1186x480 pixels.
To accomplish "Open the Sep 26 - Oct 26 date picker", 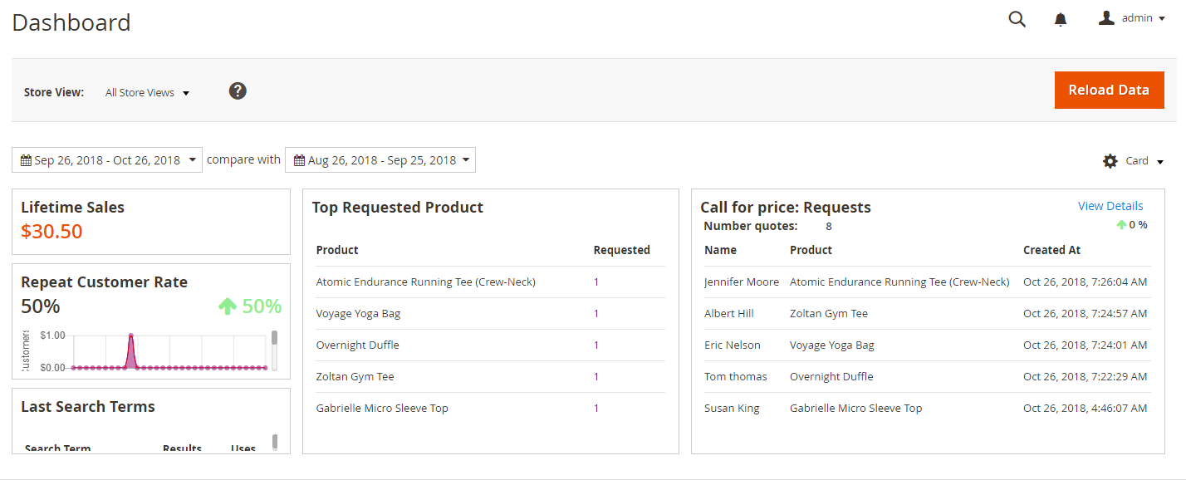I will (107, 160).
